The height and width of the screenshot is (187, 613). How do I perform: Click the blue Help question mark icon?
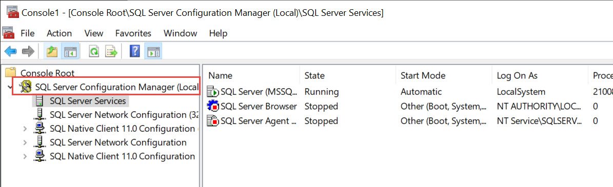(x=134, y=51)
